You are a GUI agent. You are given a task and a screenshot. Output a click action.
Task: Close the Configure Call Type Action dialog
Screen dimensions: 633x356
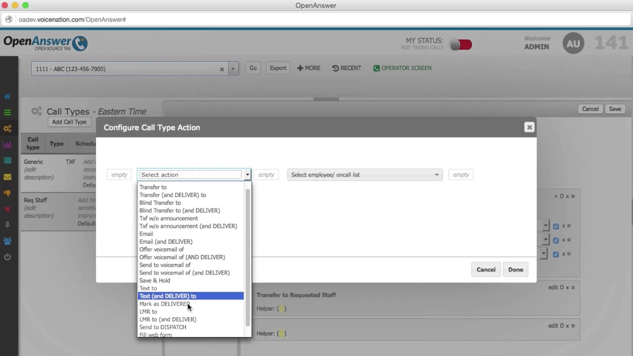[529, 127]
